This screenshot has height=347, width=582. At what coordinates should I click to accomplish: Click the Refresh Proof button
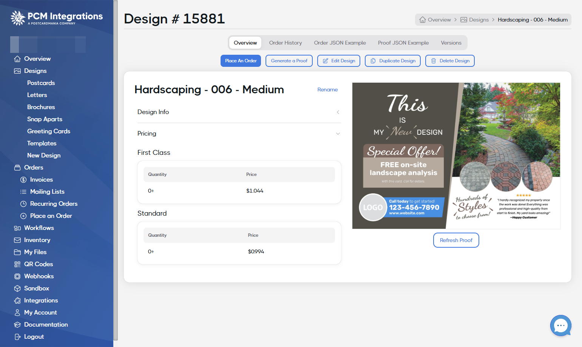click(x=456, y=240)
